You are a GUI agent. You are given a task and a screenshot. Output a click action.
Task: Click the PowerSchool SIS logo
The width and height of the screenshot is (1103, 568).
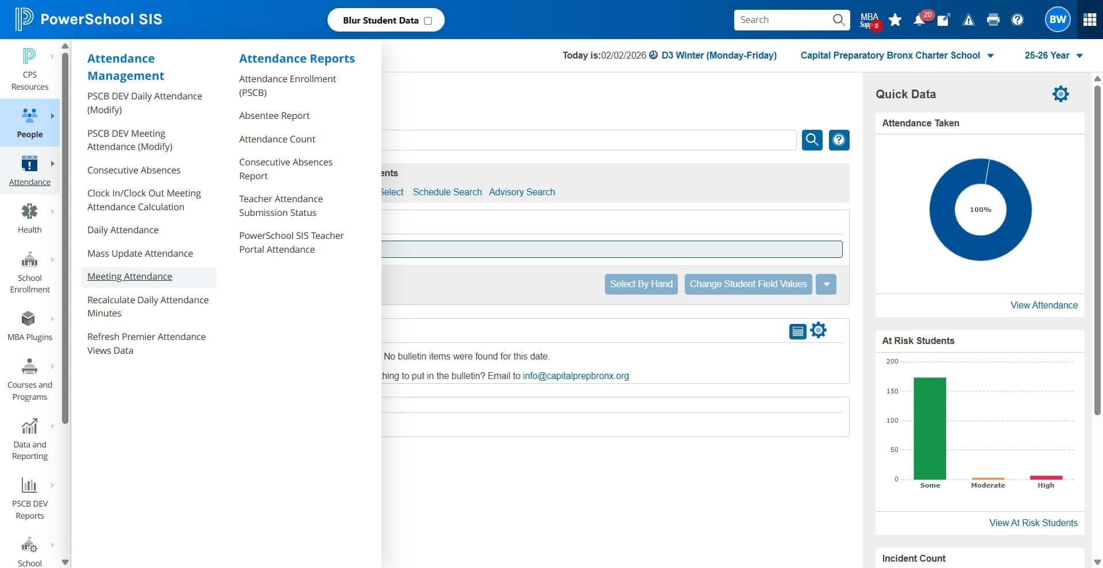click(x=89, y=20)
